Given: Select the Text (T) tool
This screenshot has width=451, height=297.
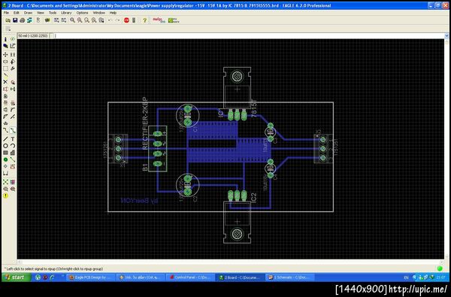Looking at the screenshot, I should click(x=13, y=139).
